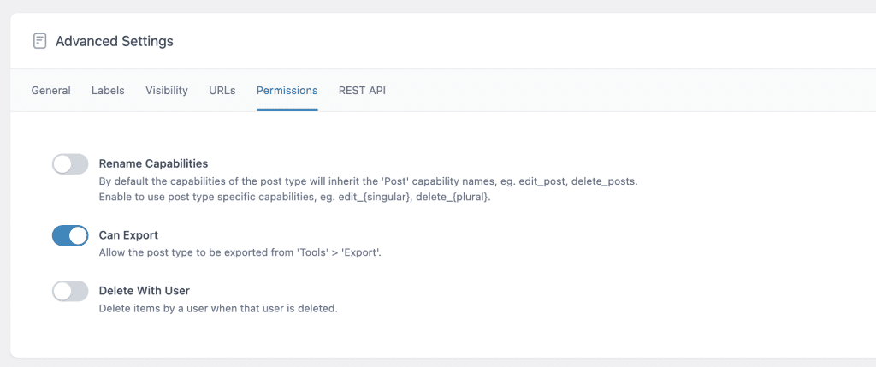The width and height of the screenshot is (876, 367).
Task: Click the Rename Capabilities label text
Action: (x=154, y=163)
